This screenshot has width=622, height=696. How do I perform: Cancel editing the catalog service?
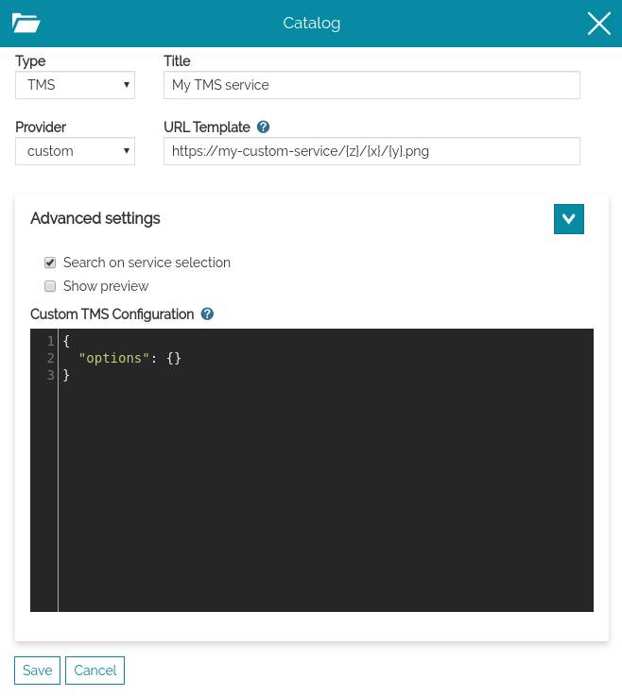tap(95, 671)
